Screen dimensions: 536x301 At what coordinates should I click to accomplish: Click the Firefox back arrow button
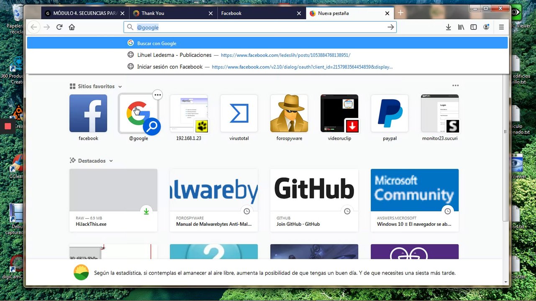pyautogui.click(x=34, y=27)
